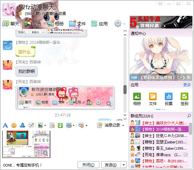
Task: Expand the screen capture dropdown arrow
Action: pos(74,126)
